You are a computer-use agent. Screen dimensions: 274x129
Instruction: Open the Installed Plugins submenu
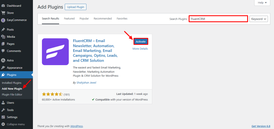(12, 83)
